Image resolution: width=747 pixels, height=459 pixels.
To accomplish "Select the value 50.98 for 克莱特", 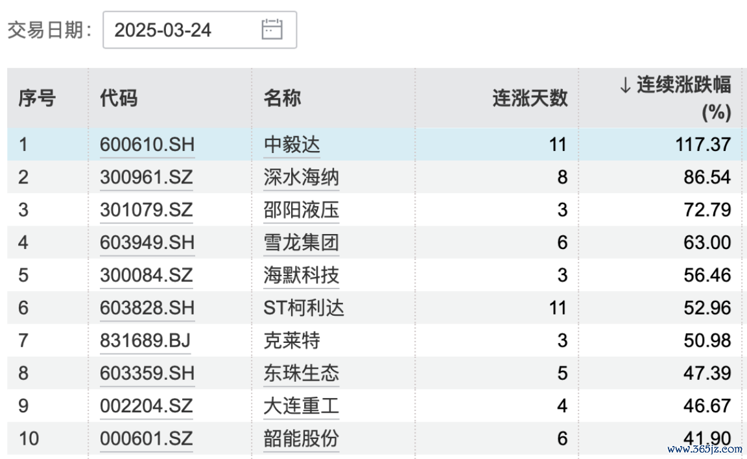I will (707, 340).
